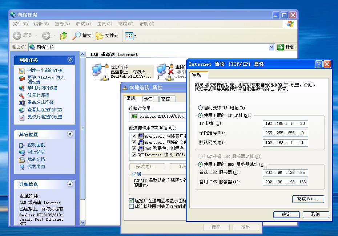This screenshot has width=338, height=236.
Task: Switch to the 验证 tab
Action: (148, 99)
